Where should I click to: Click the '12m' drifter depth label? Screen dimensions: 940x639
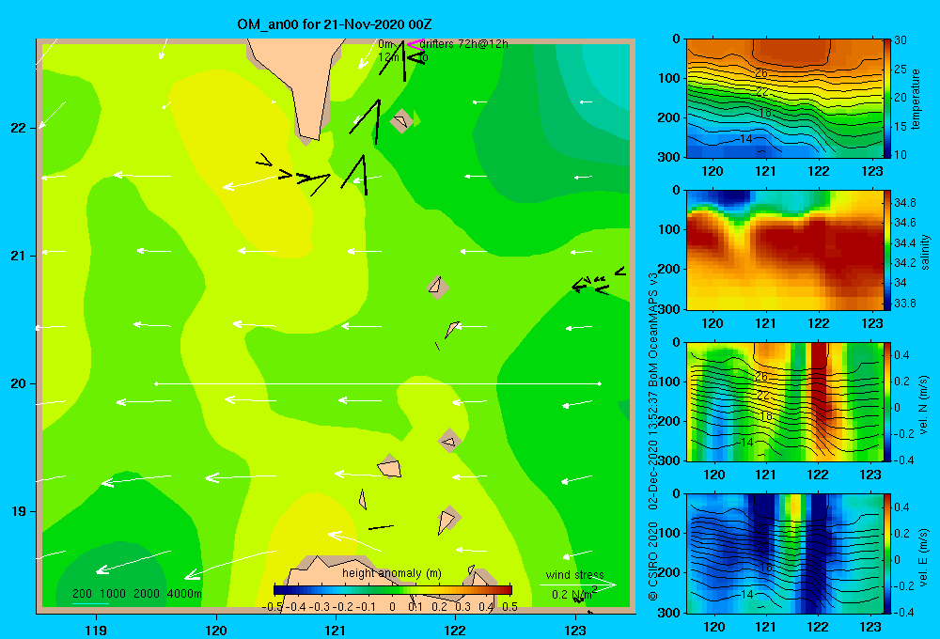pyautogui.click(x=388, y=57)
